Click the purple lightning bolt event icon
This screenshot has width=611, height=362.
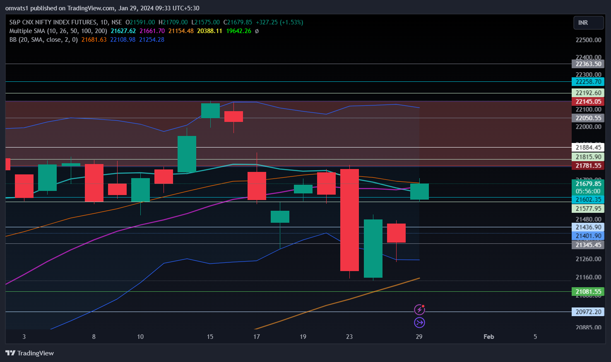419,310
